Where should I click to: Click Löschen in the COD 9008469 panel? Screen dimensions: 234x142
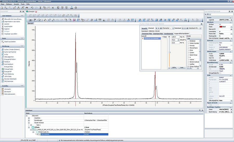point(6,24)
